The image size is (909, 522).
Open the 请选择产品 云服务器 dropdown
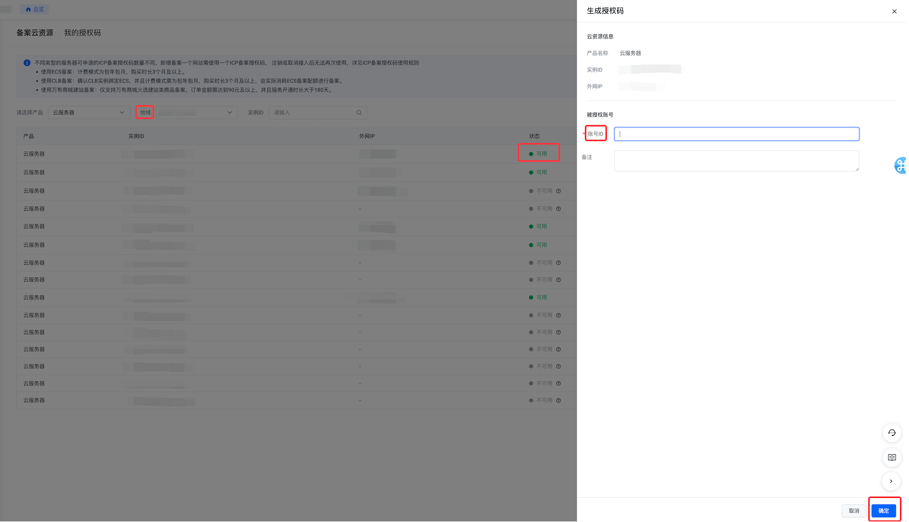[x=88, y=113]
